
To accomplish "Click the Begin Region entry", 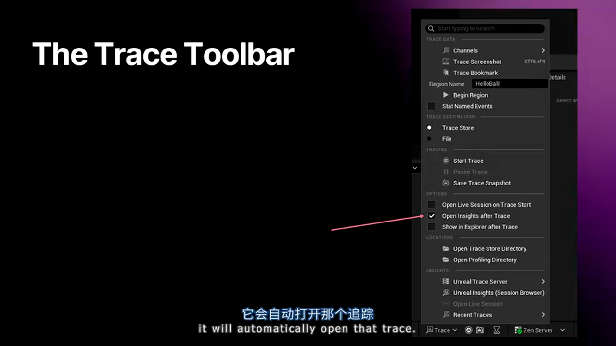I will [470, 95].
